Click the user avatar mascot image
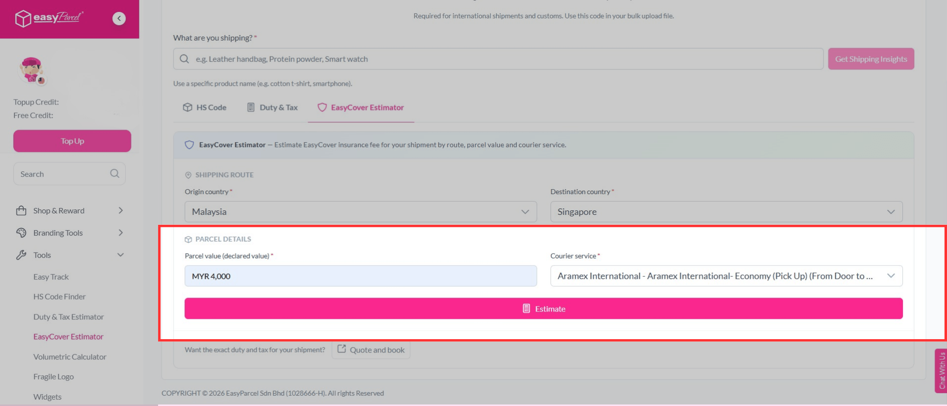Screen dimensions: 947x406 click(32, 70)
